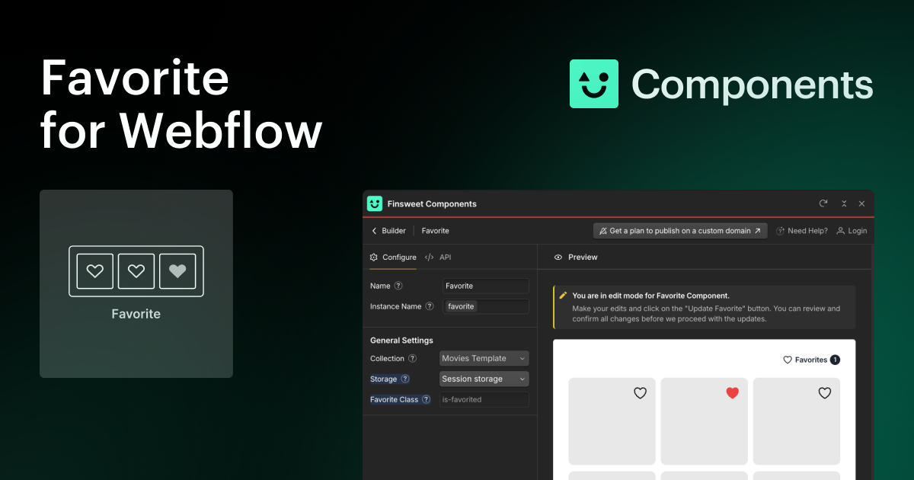Click the Collection label
Screen dimensions: 914x480
387,358
